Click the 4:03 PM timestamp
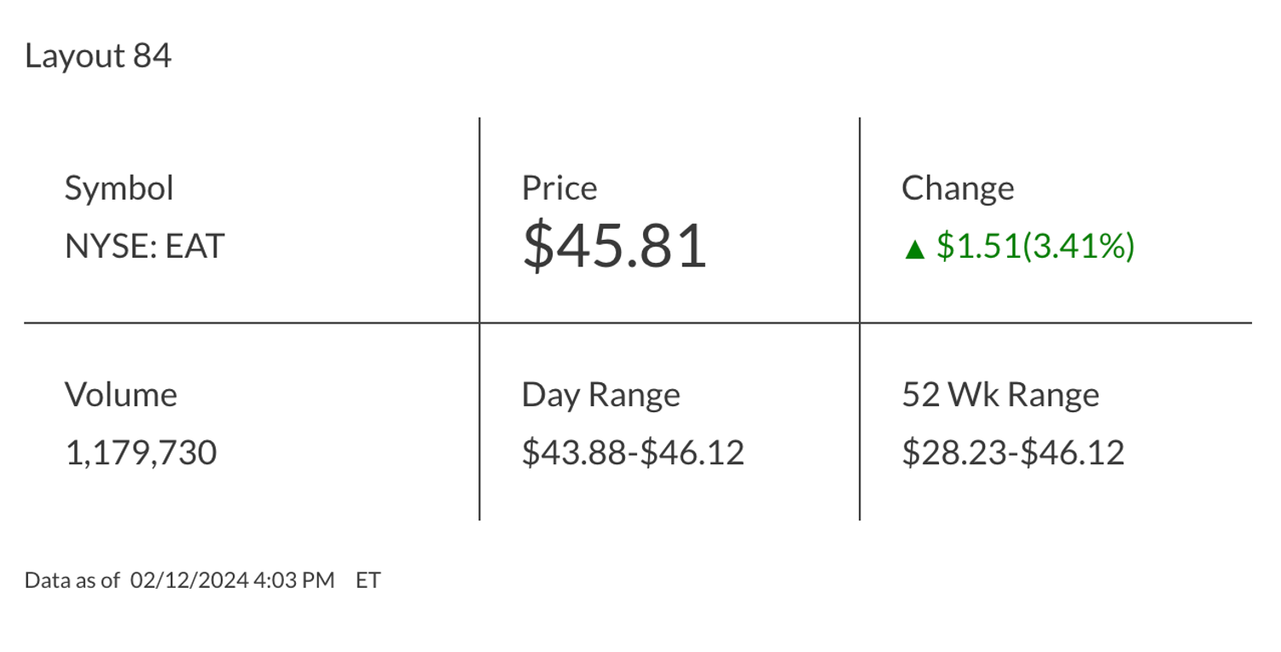 (294, 581)
